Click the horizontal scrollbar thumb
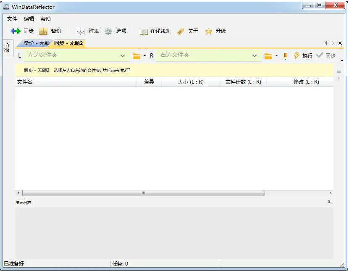The image size is (349, 271). pyautogui.click(x=144, y=193)
